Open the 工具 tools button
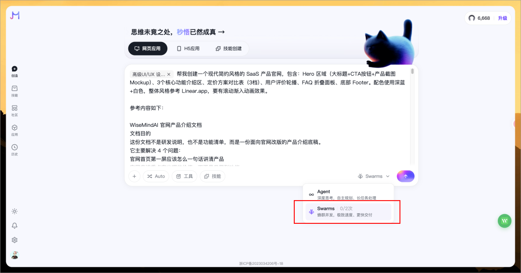 [x=184, y=176]
